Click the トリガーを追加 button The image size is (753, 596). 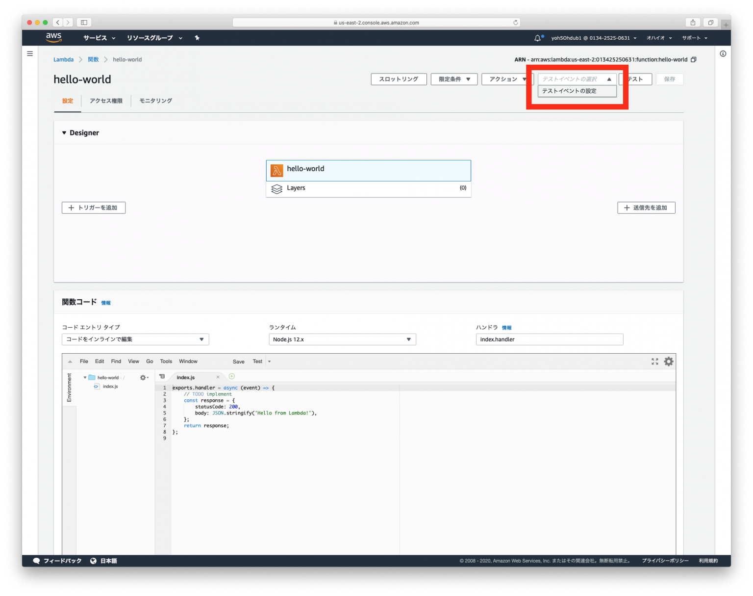(93, 207)
